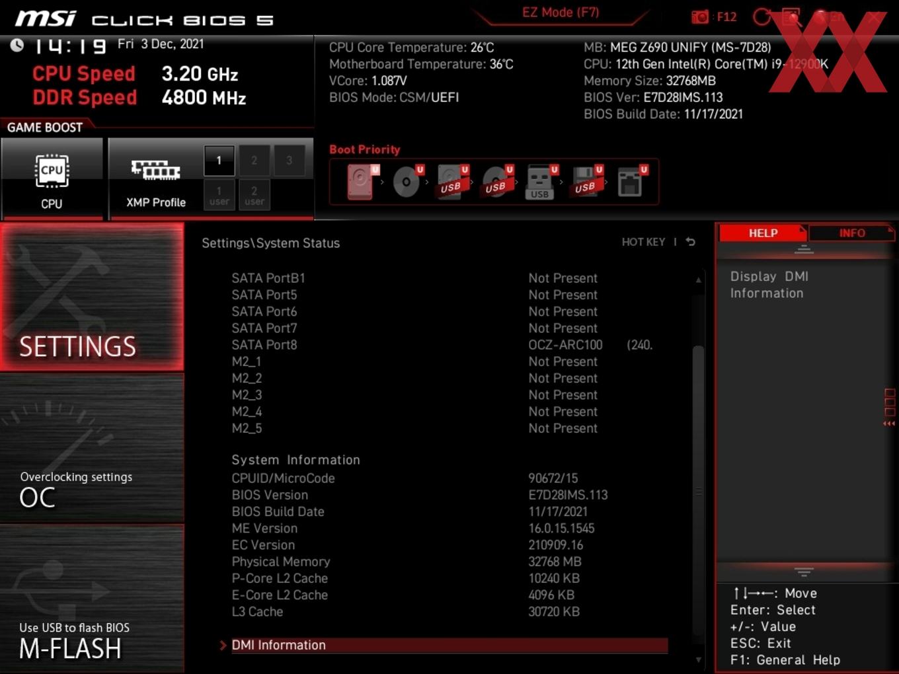Click the System Information section heading
This screenshot has width=899, height=674.
click(x=295, y=459)
